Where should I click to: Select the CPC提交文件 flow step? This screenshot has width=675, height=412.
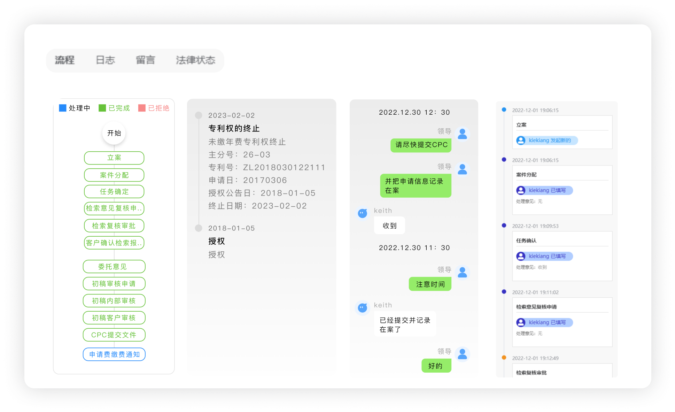coord(114,335)
